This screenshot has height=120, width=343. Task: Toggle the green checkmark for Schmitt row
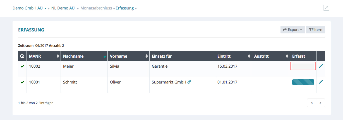pos(22,82)
